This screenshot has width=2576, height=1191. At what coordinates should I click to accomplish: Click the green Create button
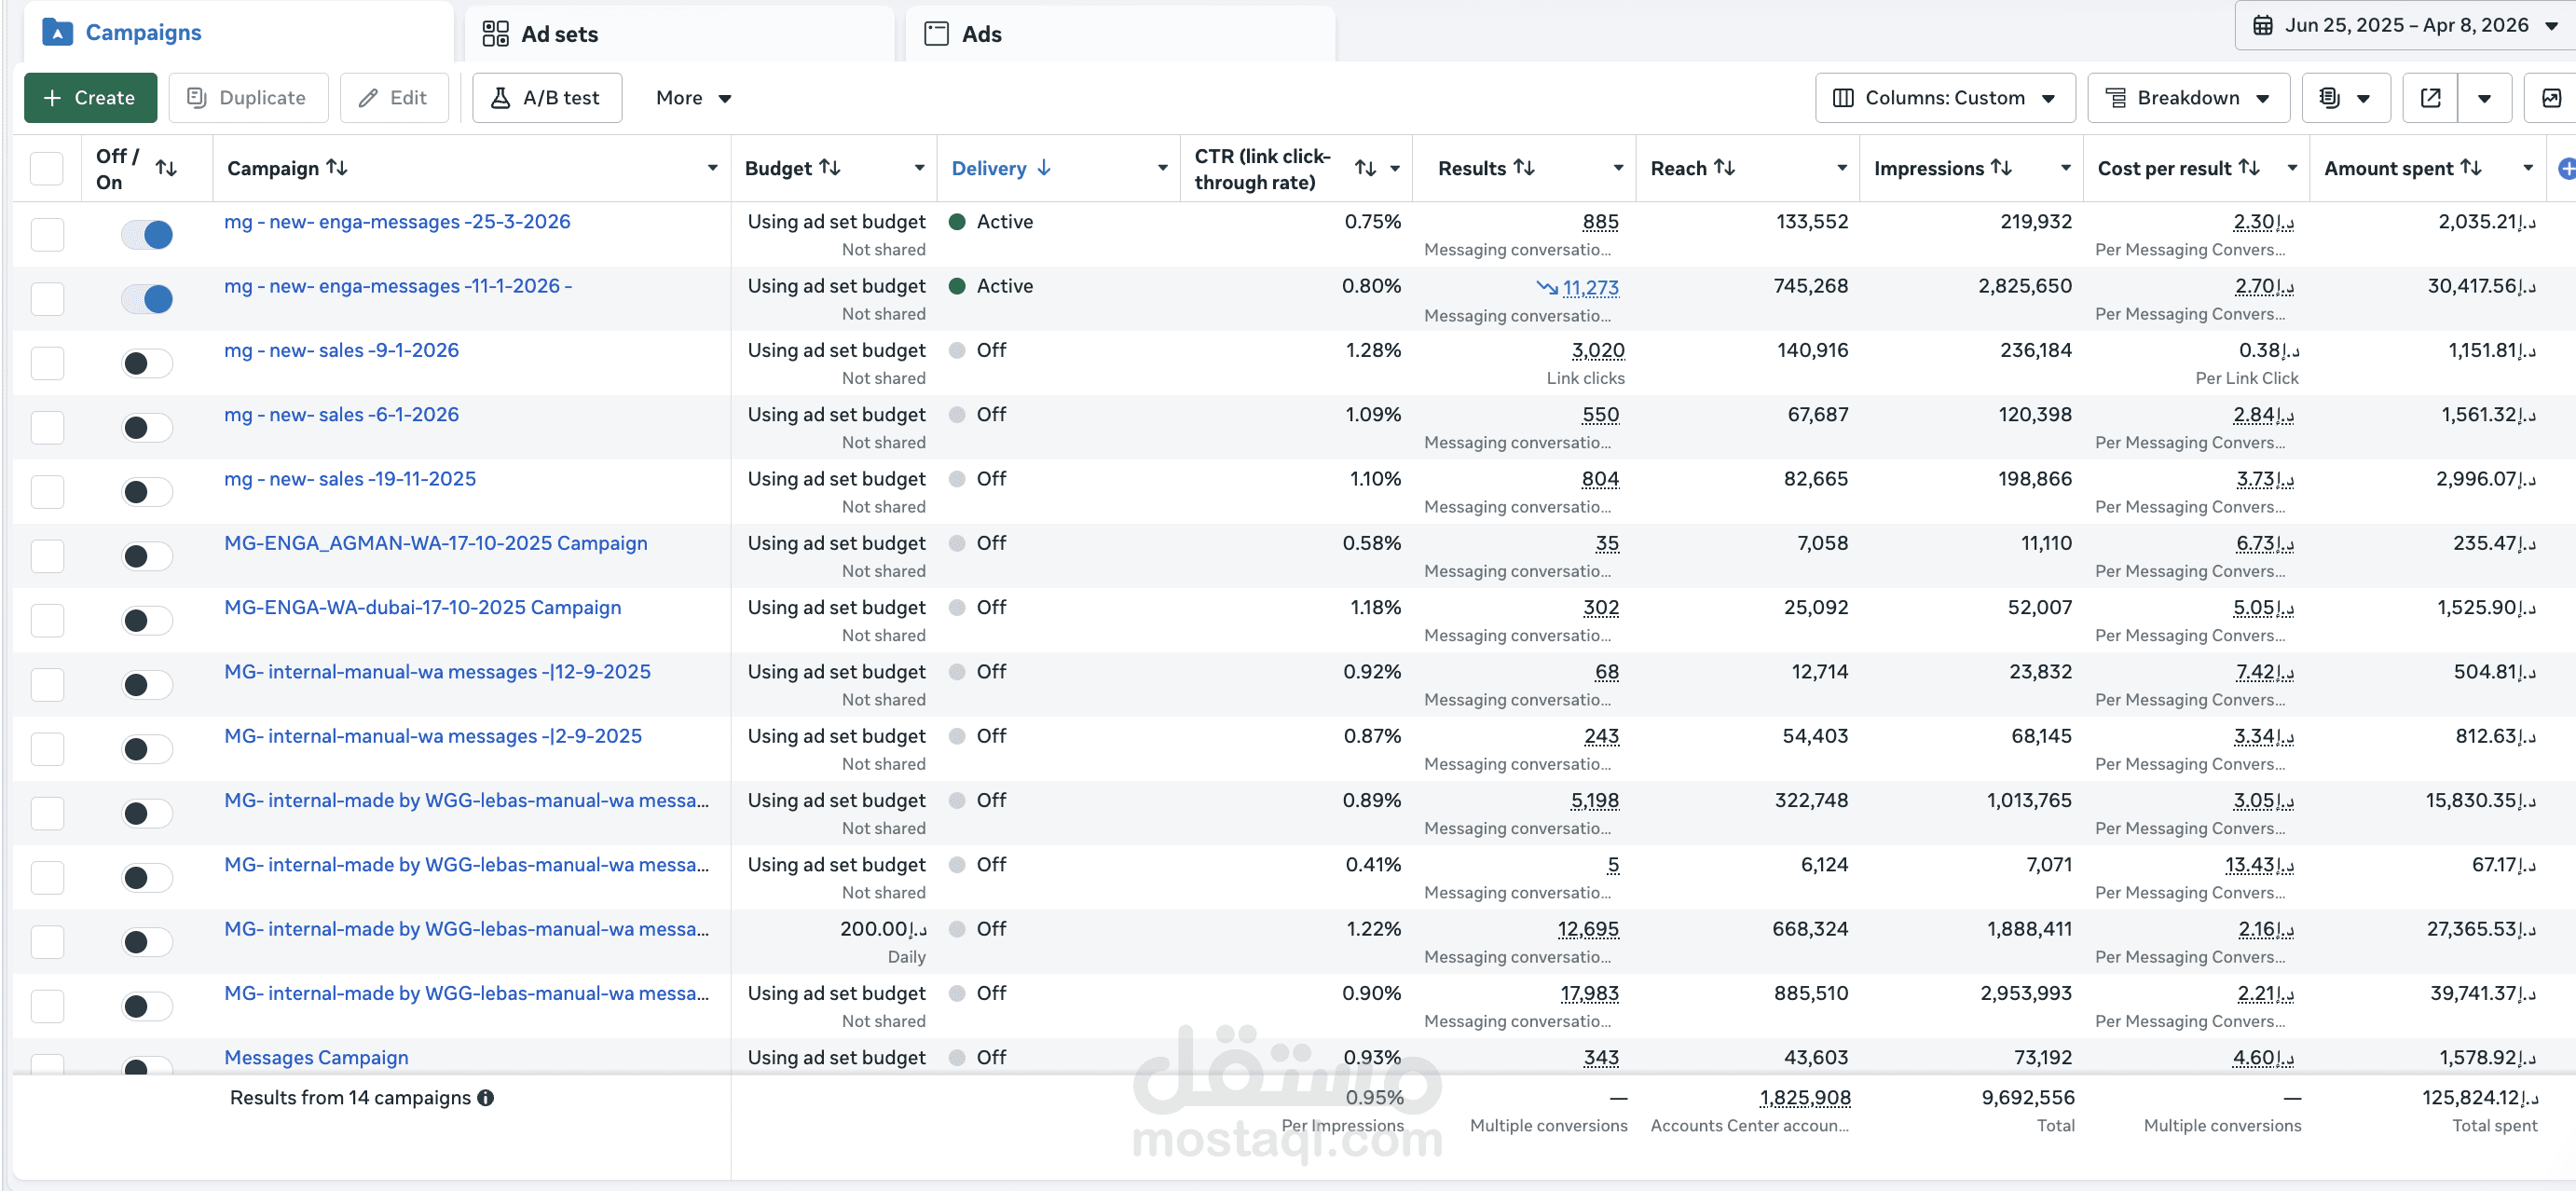point(90,98)
